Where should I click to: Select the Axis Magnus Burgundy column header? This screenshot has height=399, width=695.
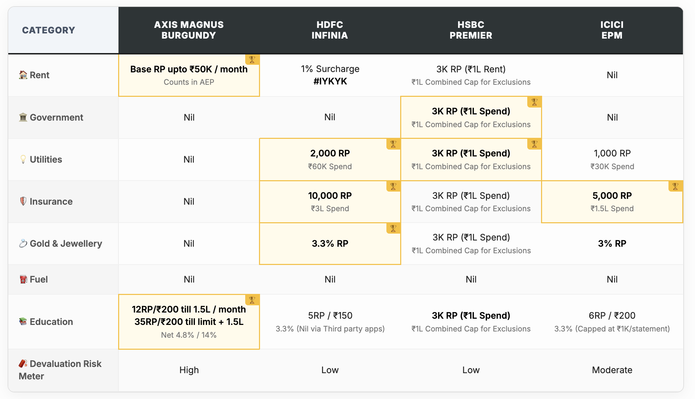click(189, 30)
